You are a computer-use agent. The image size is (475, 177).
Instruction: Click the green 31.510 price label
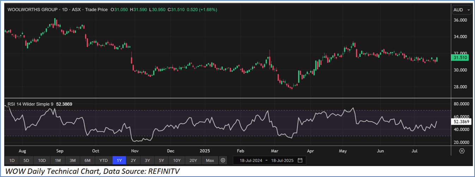[x=460, y=58]
